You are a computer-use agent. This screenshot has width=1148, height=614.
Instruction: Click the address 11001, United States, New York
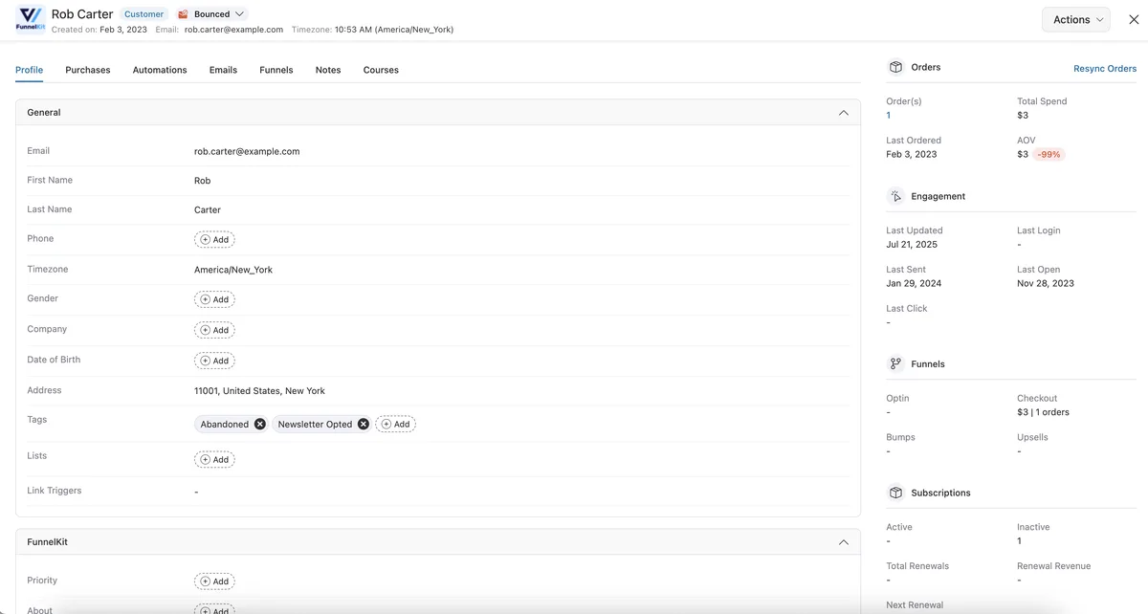[259, 390]
